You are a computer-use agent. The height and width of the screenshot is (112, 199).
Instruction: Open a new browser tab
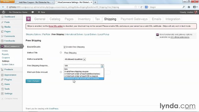(95, 2)
